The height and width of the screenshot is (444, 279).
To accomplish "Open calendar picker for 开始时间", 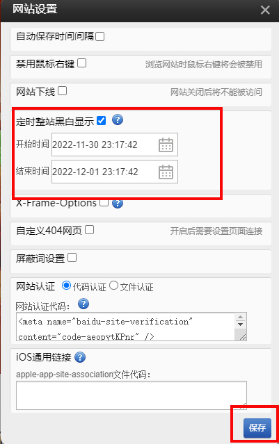I will pyautogui.click(x=166, y=145).
